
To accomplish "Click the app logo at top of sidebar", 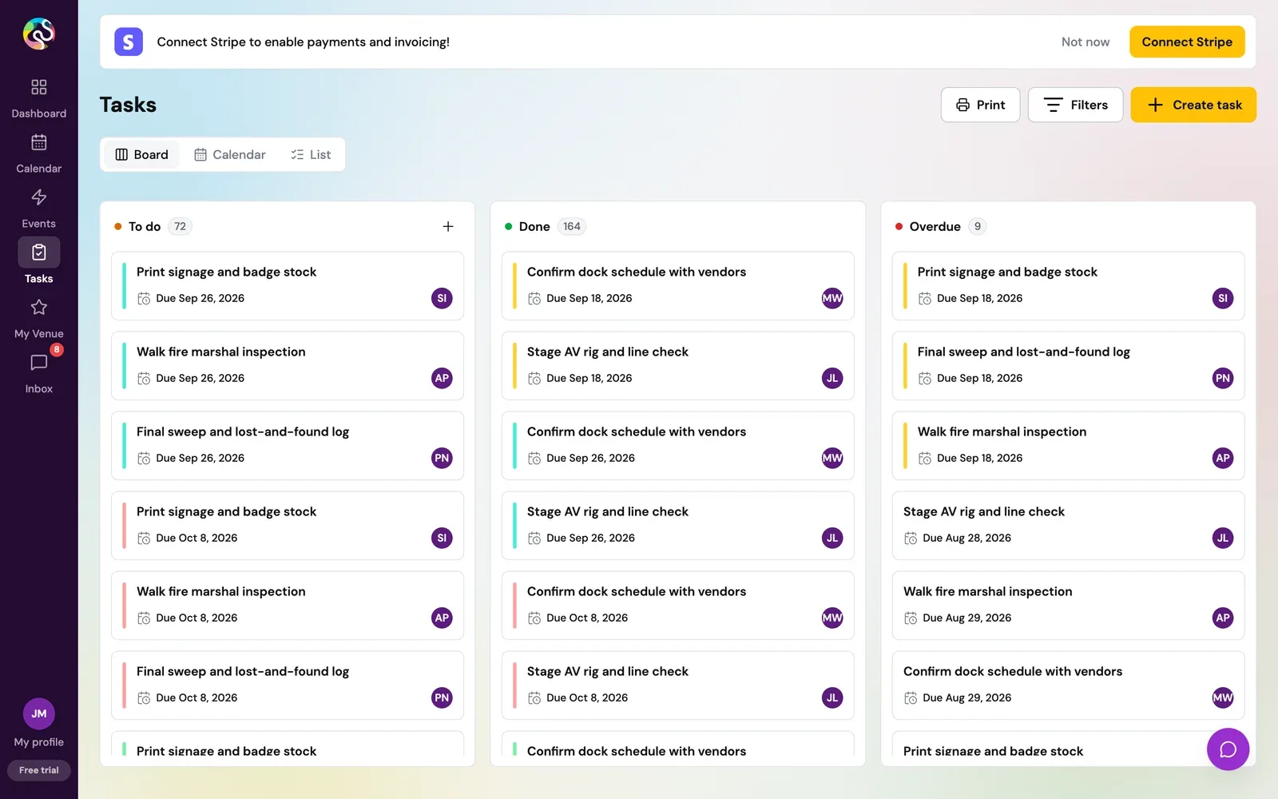I will click(38, 34).
